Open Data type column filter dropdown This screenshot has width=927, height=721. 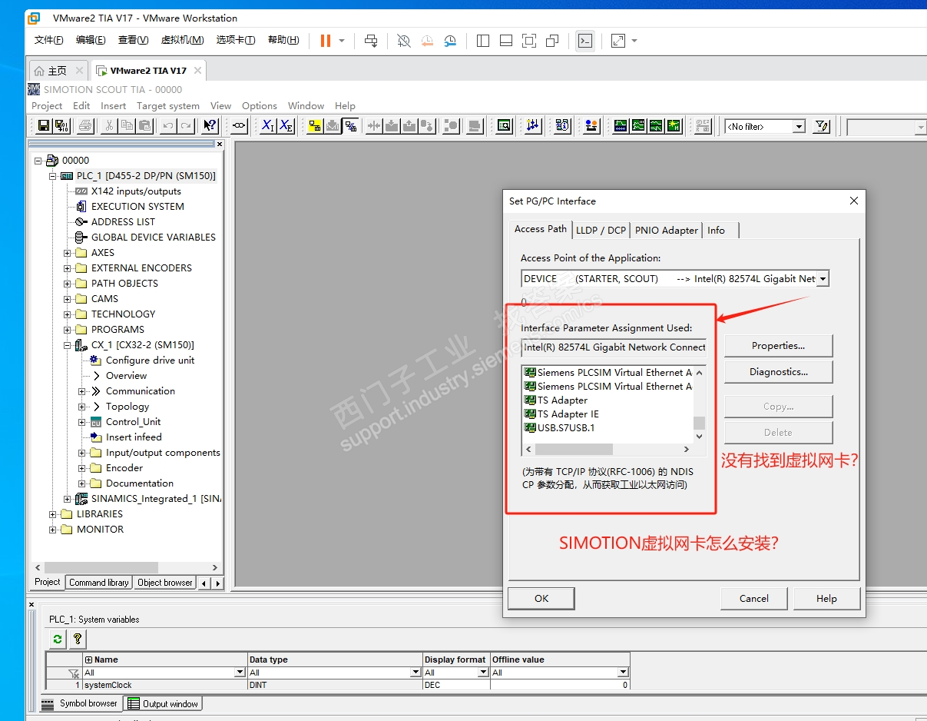pos(415,673)
